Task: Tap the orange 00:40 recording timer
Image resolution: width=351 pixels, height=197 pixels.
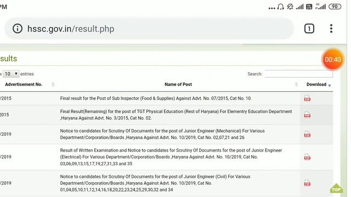Action: [x=333, y=60]
